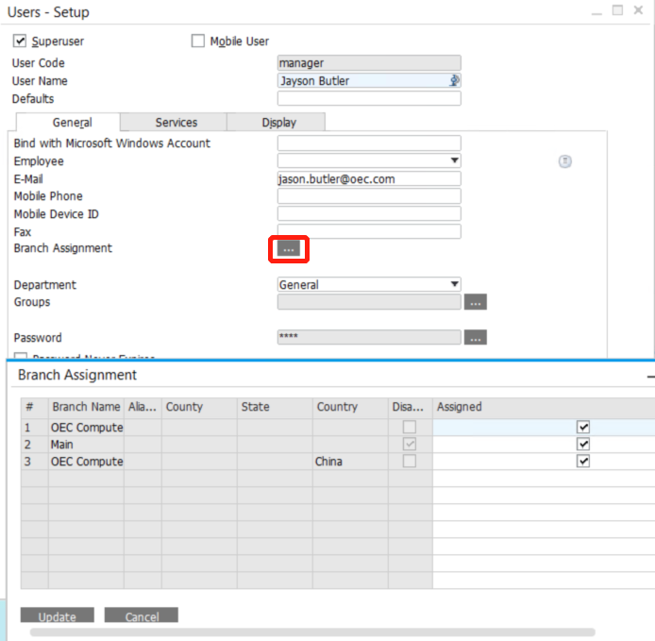Click the Mobile Phone field
The height and width of the screenshot is (641, 655).
pos(369,196)
